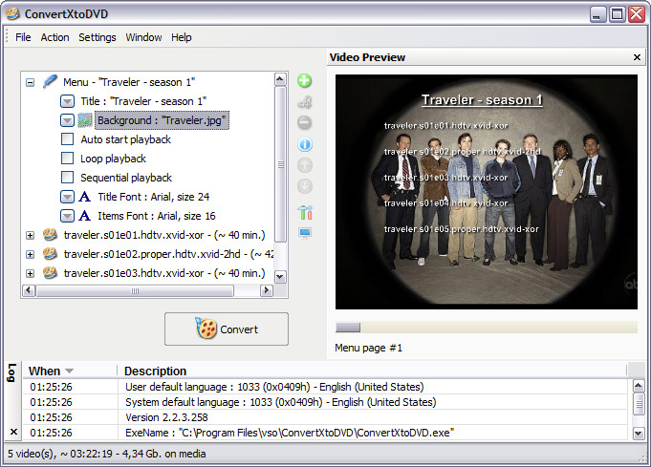Click tree scroll right arrow
The height and width of the screenshot is (467, 651).
(266, 290)
